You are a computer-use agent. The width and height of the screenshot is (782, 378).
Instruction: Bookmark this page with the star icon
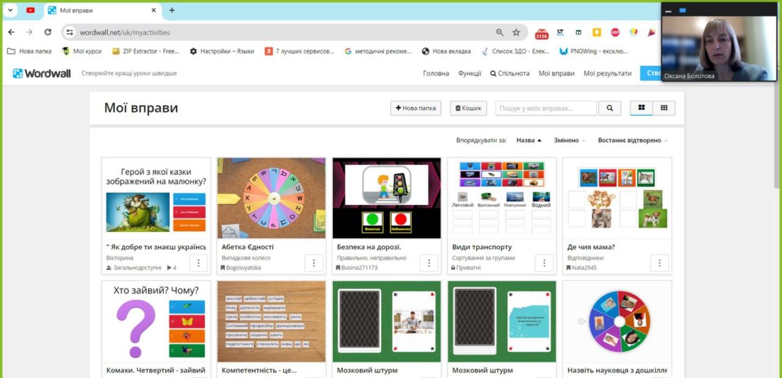point(516,32)
